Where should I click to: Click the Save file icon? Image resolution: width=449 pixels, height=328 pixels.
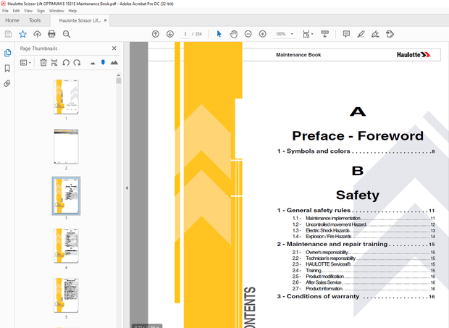tap(8, 34)
